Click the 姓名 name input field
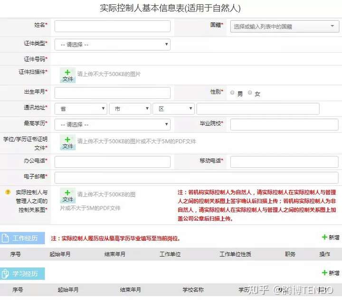The width and height of the screenshot is (342, 304). (112, 27)
